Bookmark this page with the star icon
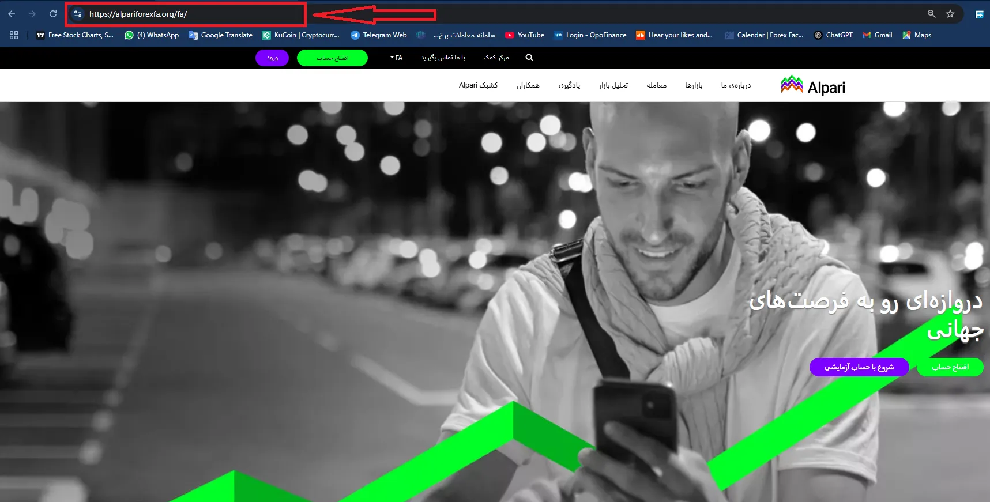 950,14
